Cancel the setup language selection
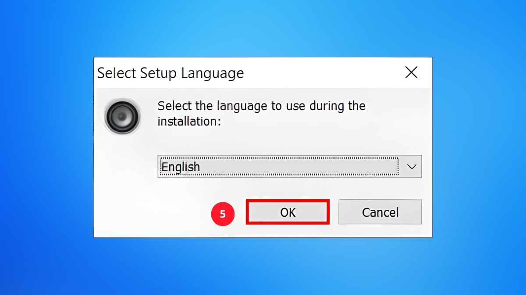526x295 pixels. 380,212
